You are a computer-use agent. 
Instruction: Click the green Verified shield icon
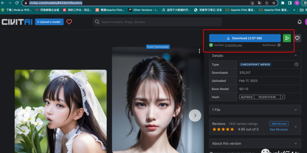pos(211,45)
